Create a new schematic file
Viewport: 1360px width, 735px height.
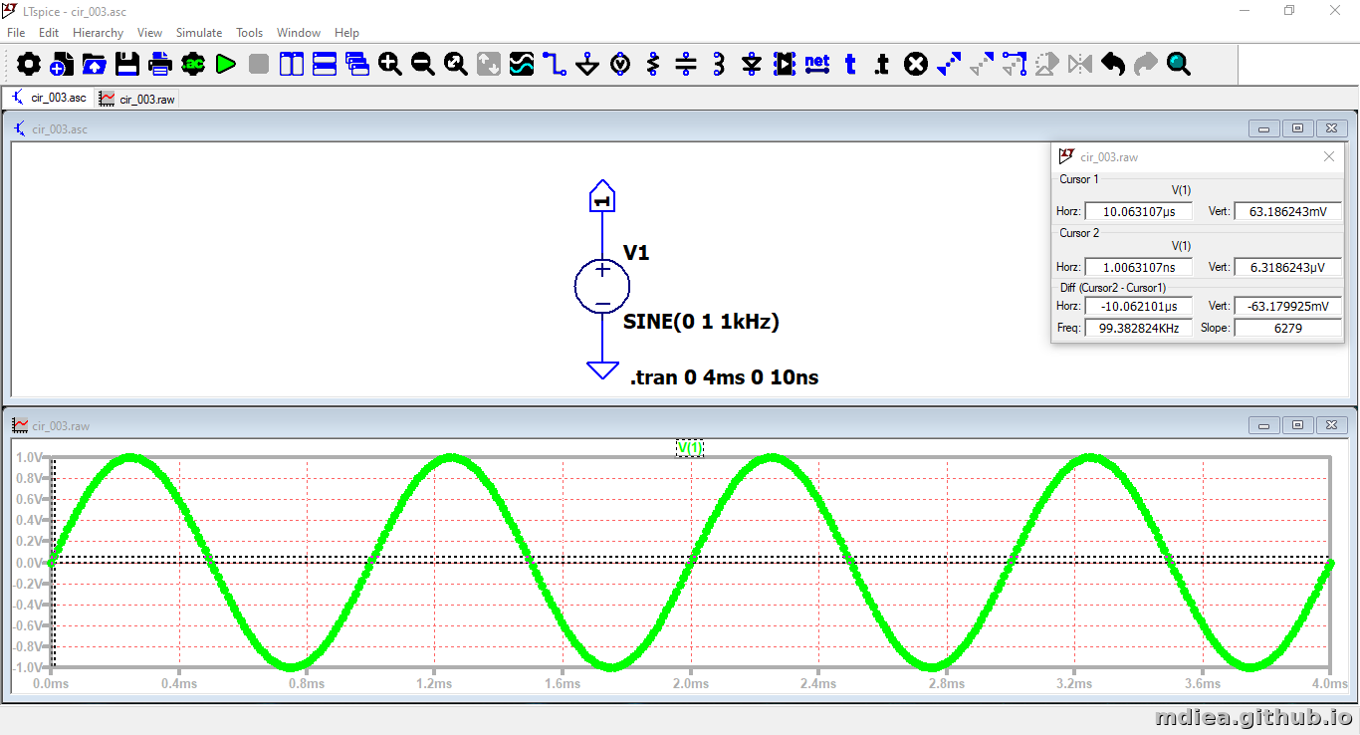[x=61, y=65]
